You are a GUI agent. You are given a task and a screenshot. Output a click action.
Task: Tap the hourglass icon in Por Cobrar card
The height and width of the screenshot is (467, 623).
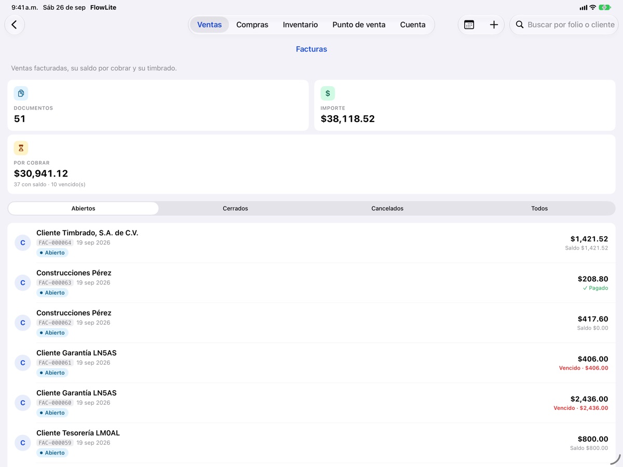(x=21, y=148)
